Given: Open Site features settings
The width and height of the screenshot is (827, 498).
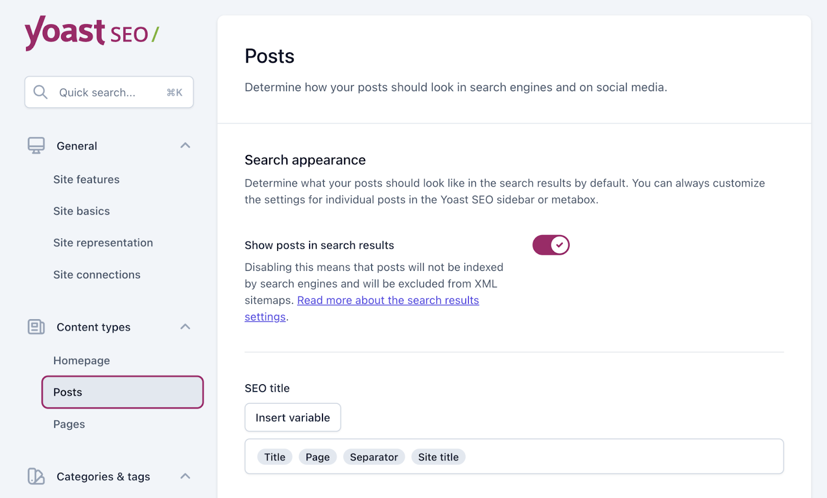Looking at the screenshot, I should tap(86, 179).
